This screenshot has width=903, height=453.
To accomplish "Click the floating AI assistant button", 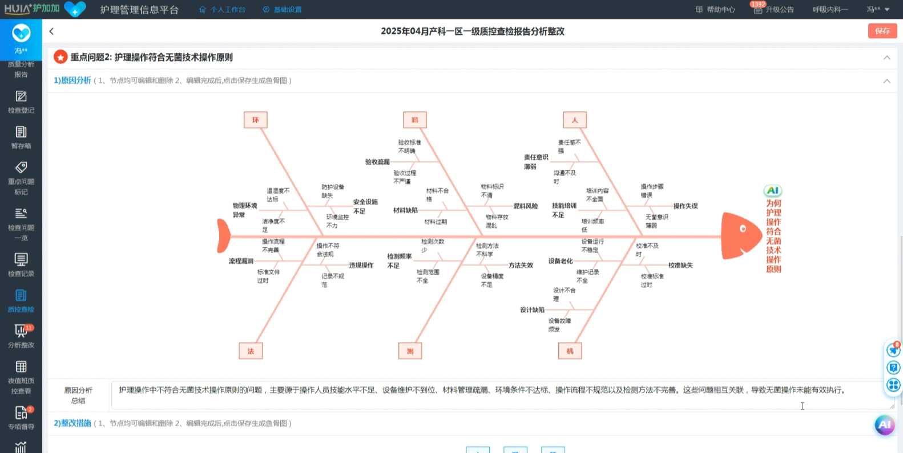I will [x=884, y=425].
